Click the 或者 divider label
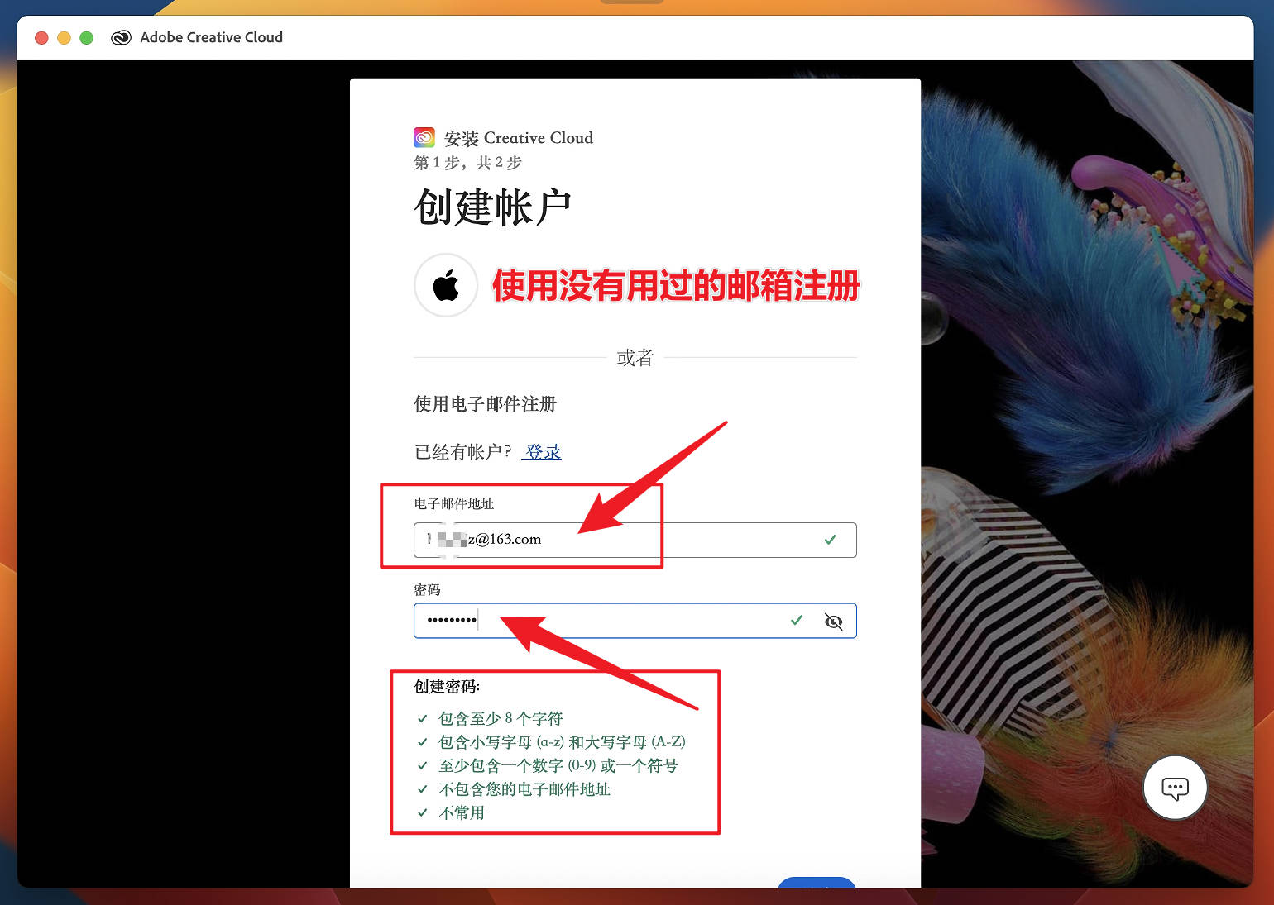Viewport: 1274px width, 905px height. click(x=635, y=358)
